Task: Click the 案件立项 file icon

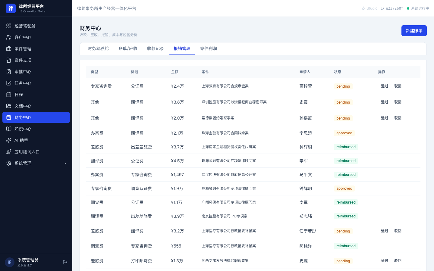Action: point(9,60)
